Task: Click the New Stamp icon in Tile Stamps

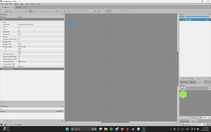Action: [x=2, y=121]
